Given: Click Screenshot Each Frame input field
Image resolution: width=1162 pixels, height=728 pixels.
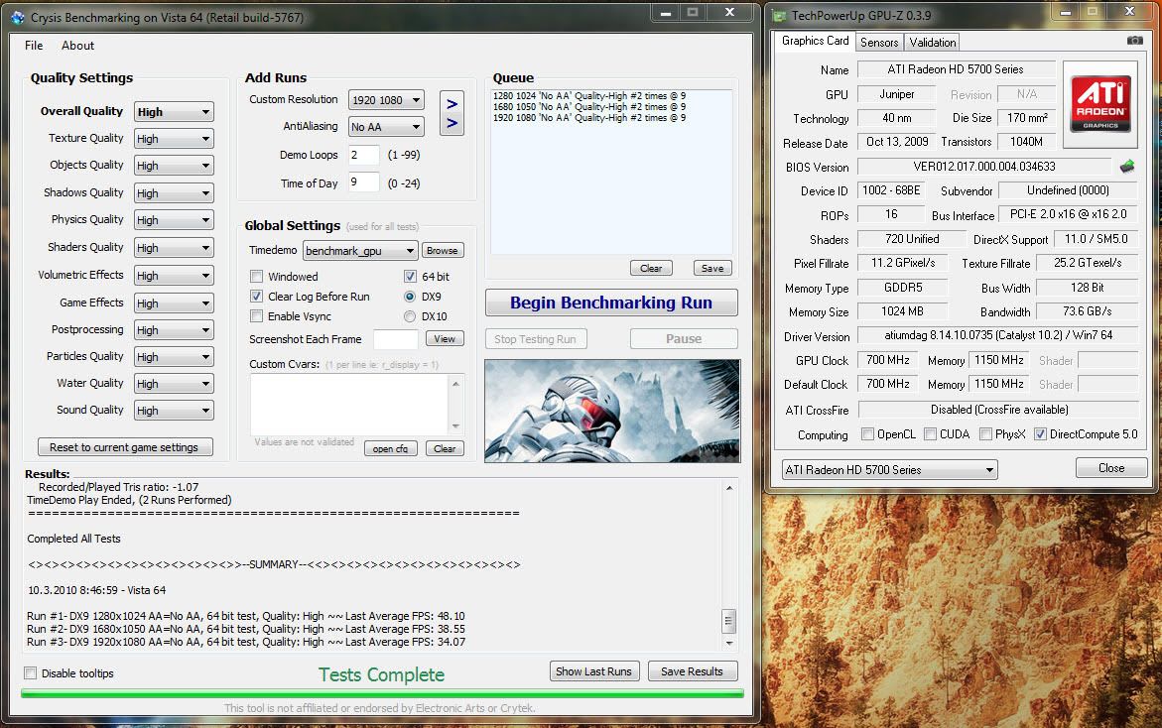Looking at the screenshot, I should point(396,339).
